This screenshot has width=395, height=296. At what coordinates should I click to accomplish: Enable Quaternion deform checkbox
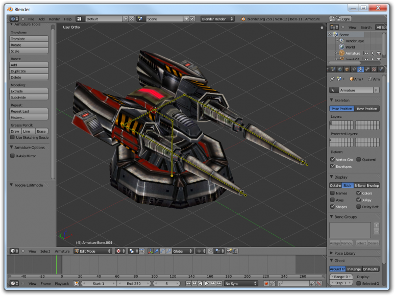[x=359, y=159]
